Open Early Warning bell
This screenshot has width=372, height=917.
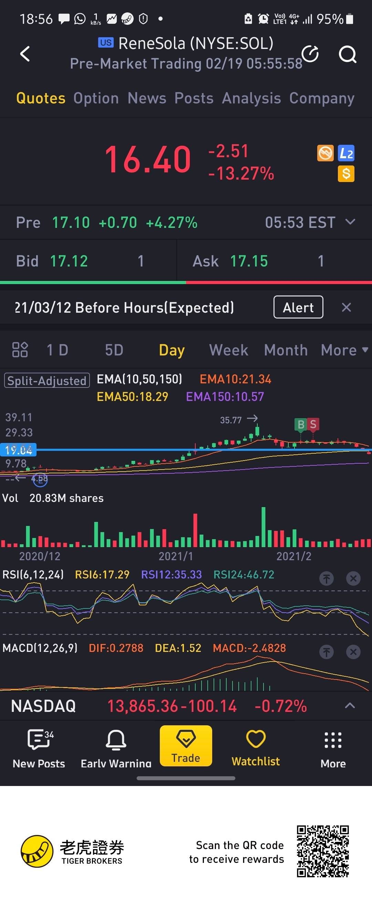point(116,749)
